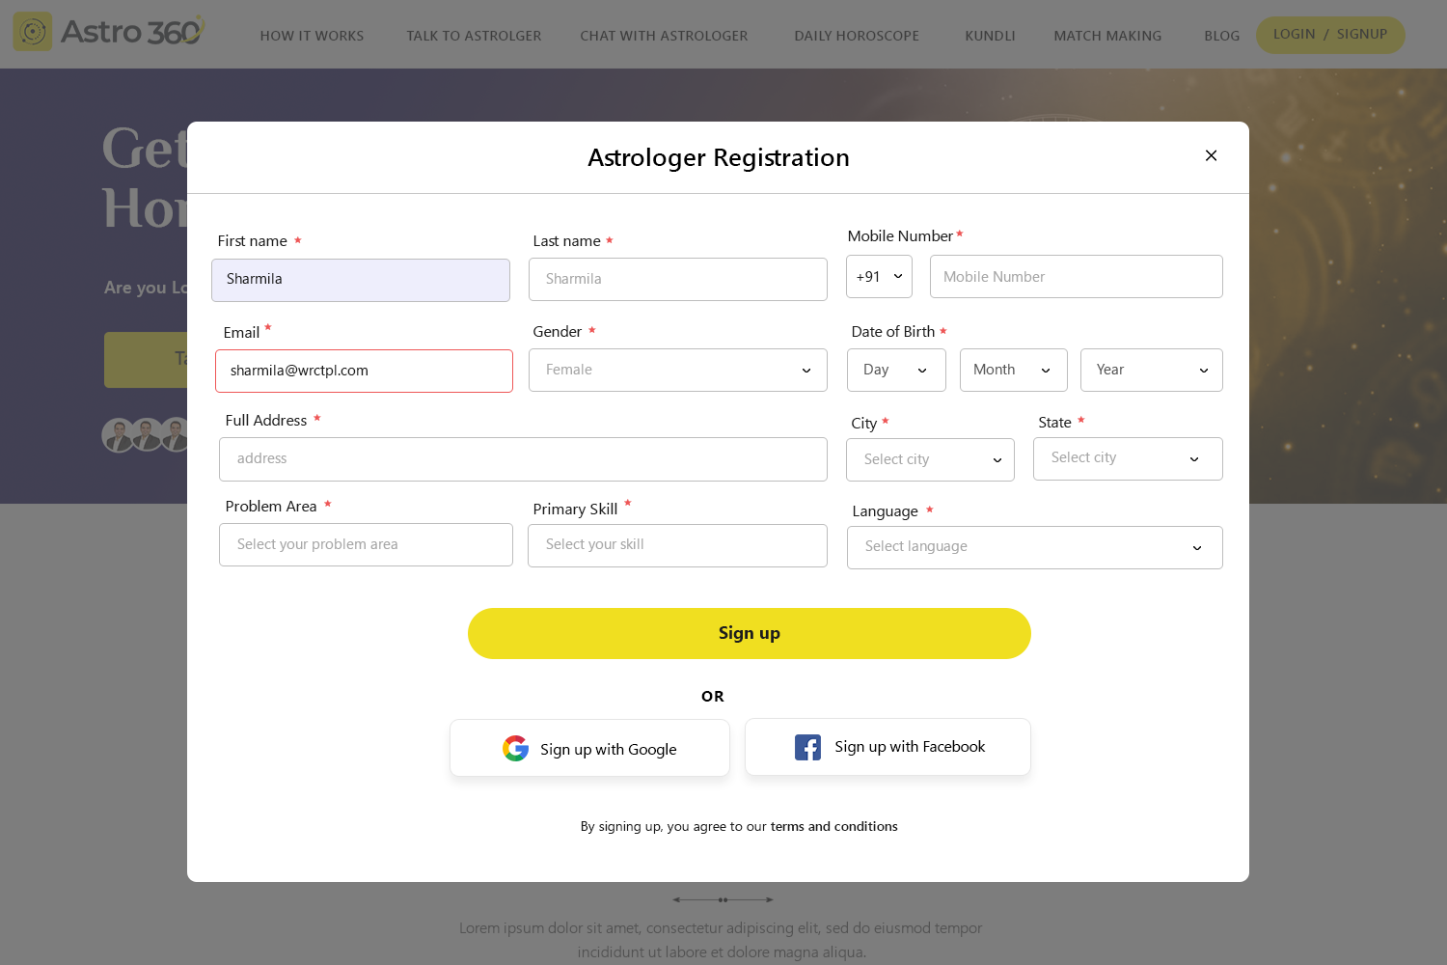Viewport: 1447px width, 965px height.
Task: Click the Facebook logo icon
Action: (807, 747)
